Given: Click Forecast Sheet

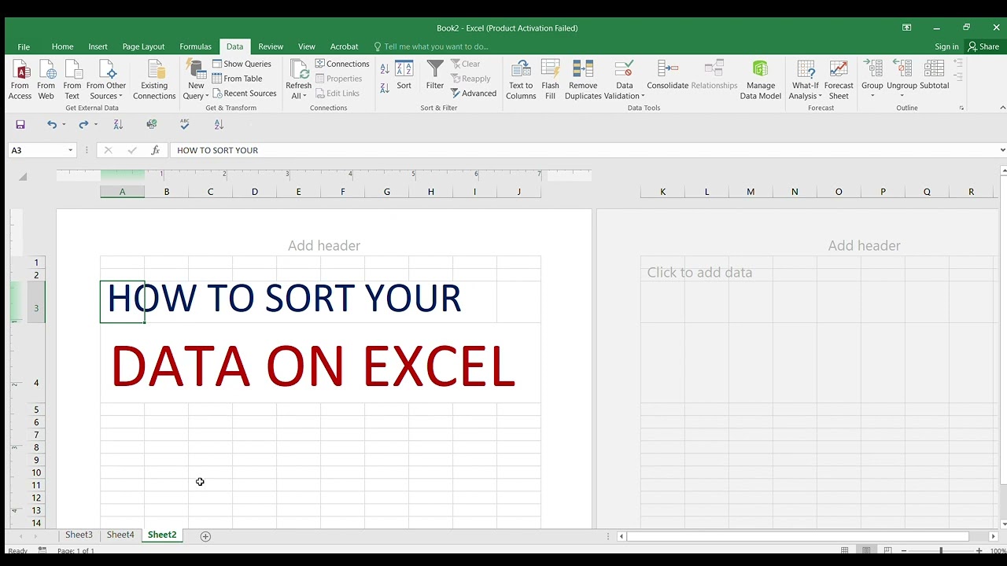Looking at the screenshot, I should pos(839,79).
